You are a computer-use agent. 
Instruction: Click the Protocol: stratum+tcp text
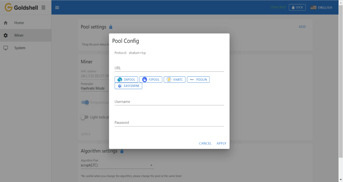pyautogui.click(x=130, y=53)
